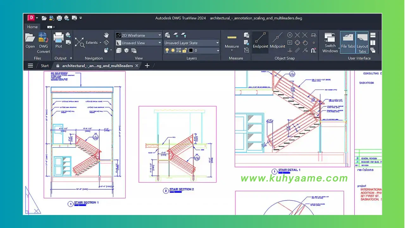Switch to the Start tab
405x228 pixels.
45,66
